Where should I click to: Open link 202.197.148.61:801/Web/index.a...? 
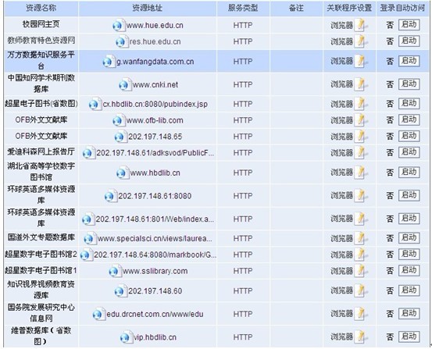click(155, 219)
